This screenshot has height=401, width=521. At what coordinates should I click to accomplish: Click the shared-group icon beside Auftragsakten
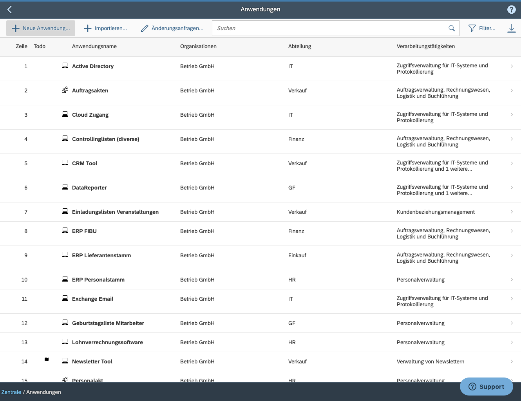point(65,90)
